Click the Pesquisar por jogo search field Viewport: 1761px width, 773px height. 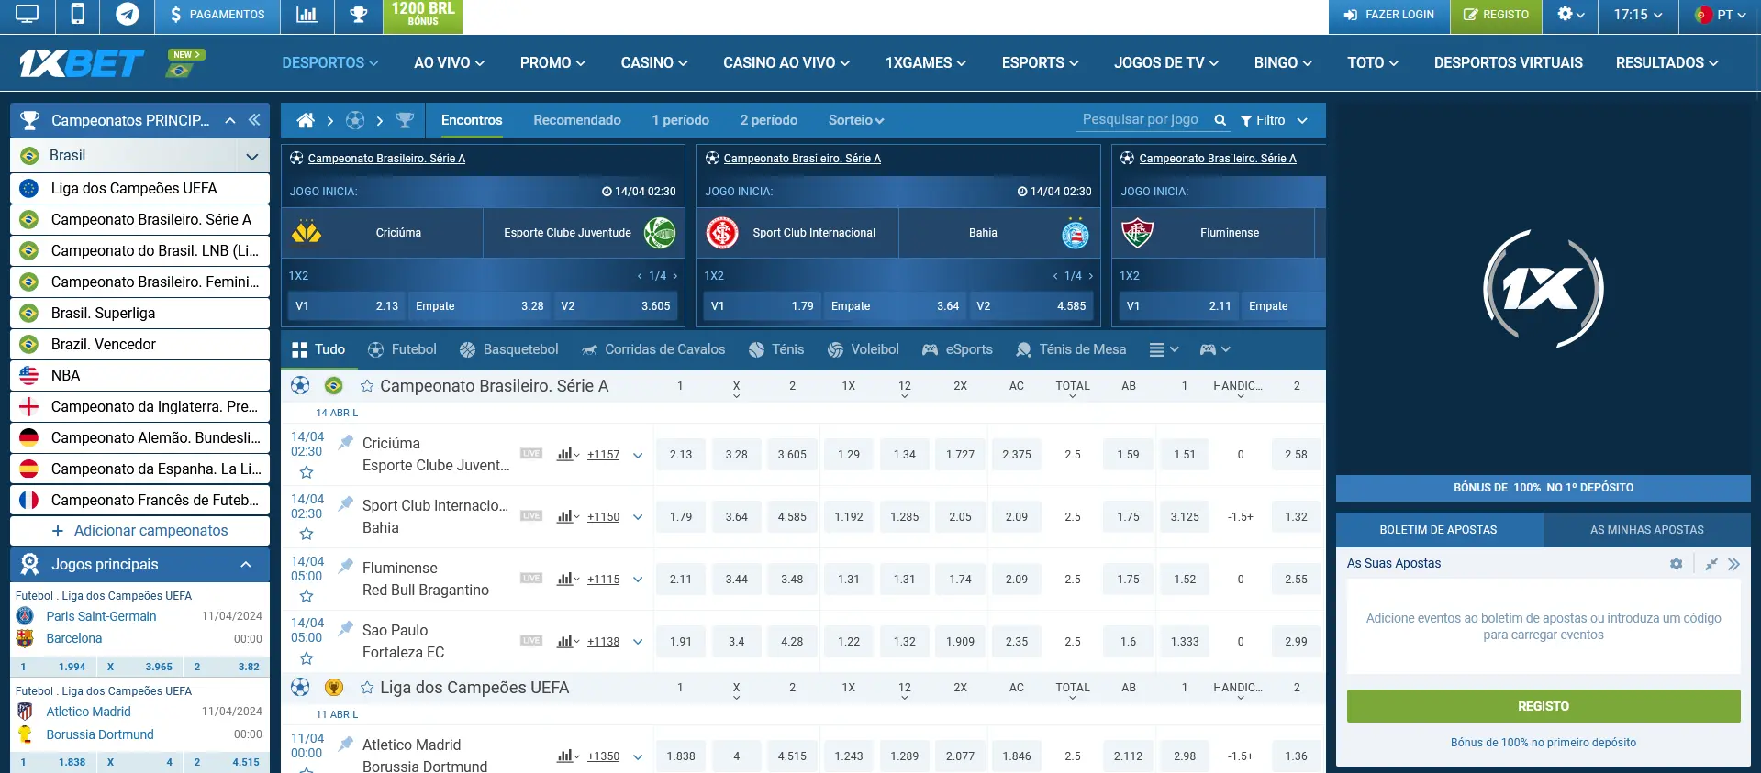click(x=1142, y=120)
